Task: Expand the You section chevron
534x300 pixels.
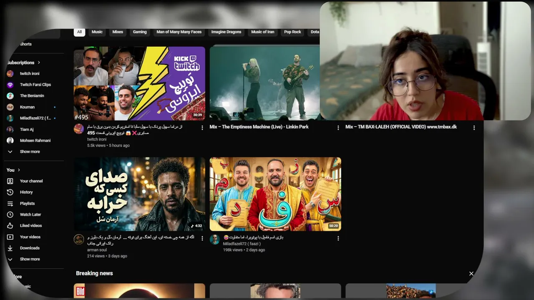Action: pos(19,170)
